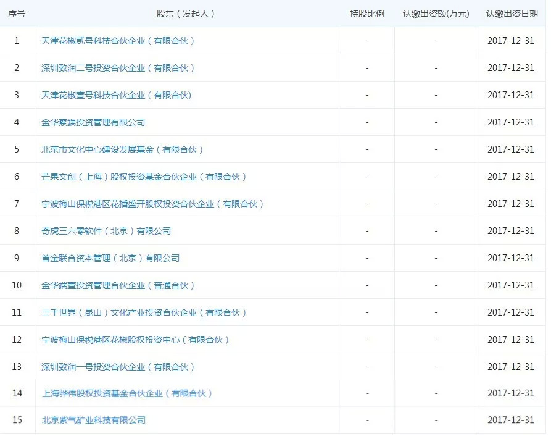Click 认缴出资额 dash cell in row 11

point(436,312)
